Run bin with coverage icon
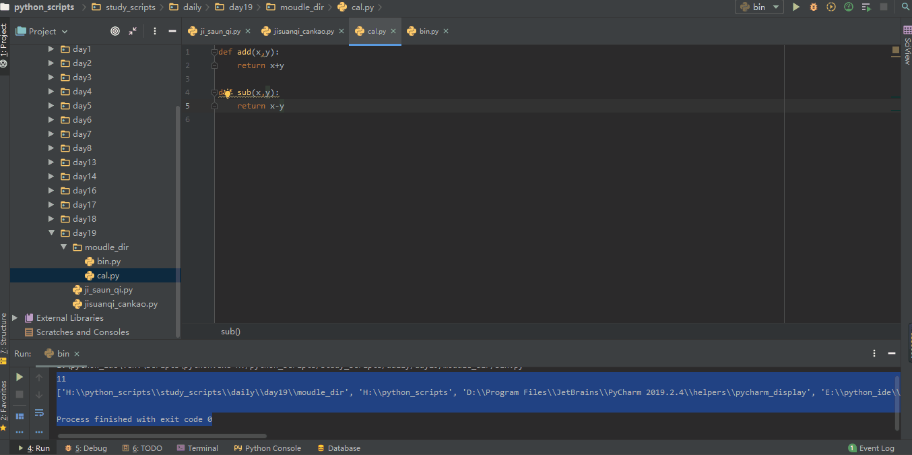Image resolution: width=912 pixels, height=455 pixels. click(x=831, y=7)
